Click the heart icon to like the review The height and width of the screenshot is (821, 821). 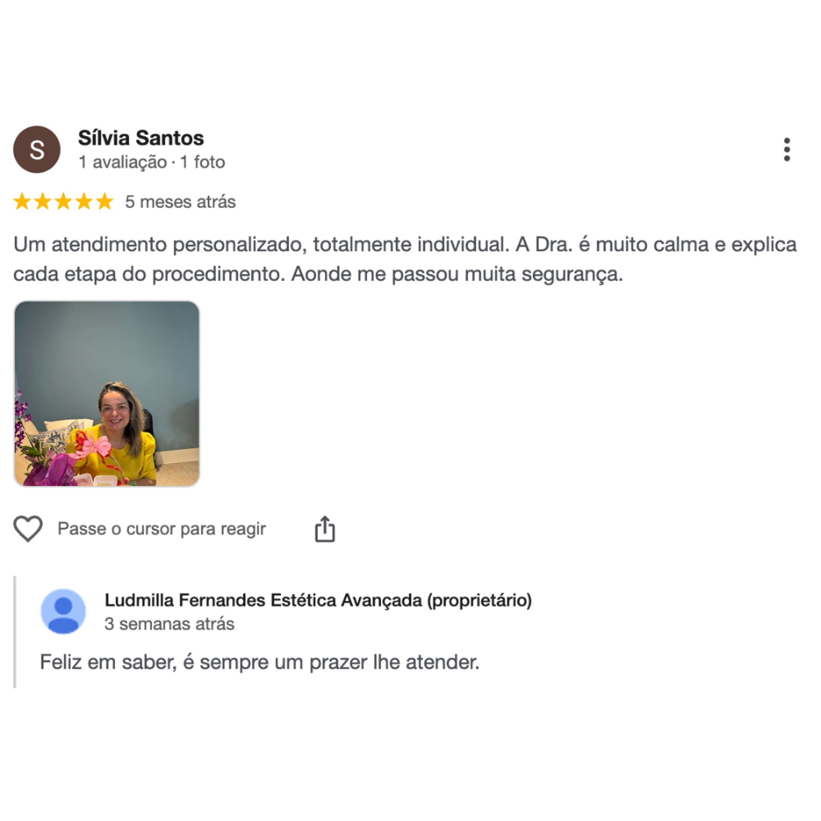(28, 529)
